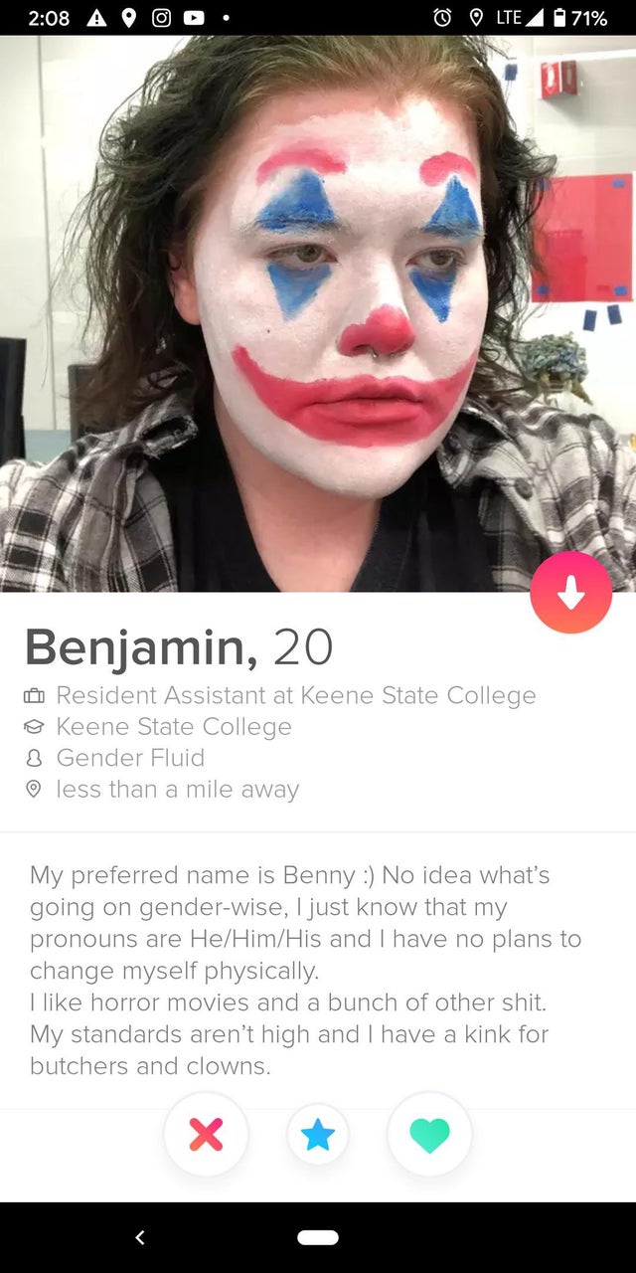636x1273 pixels.
Task: Tap the YouTube notification icon in status bar
Action: pos(193,18)
